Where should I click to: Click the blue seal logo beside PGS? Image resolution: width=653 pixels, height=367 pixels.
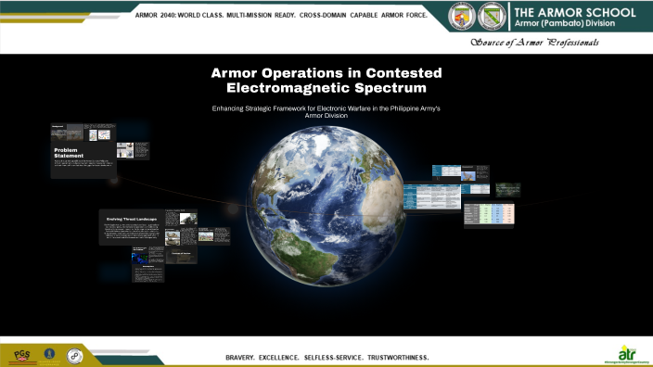coord(49,354)
